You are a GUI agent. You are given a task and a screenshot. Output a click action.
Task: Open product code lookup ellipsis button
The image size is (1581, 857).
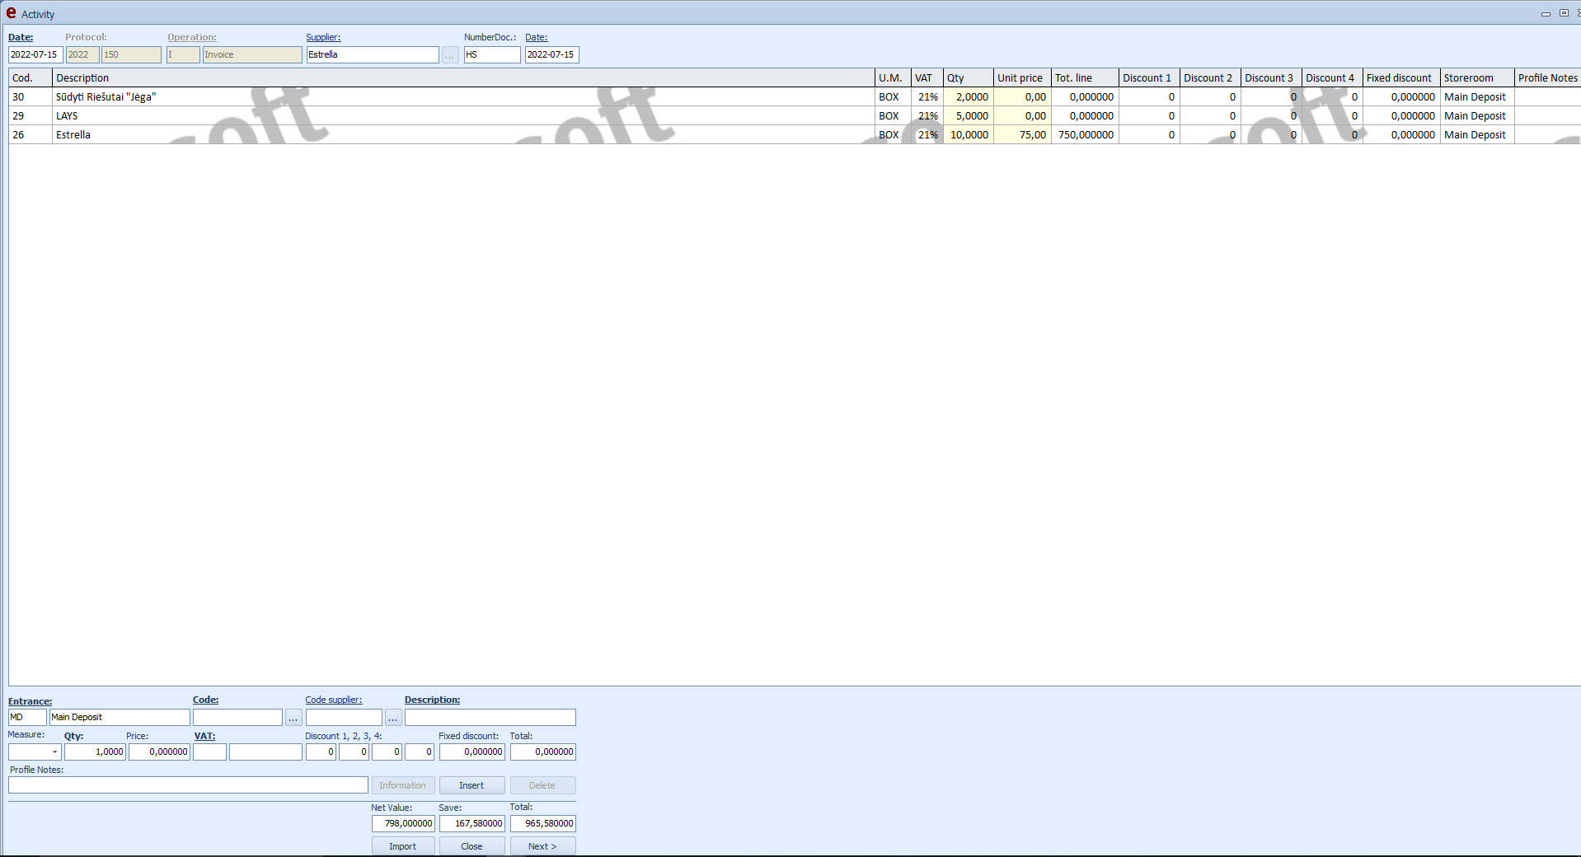[x=293, y=718]
